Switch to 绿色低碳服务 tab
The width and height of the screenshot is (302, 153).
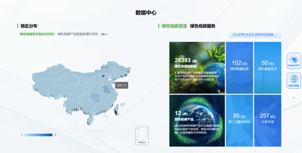[202, 26]
